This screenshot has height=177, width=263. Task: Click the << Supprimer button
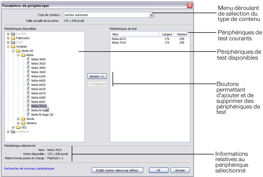tap(97, 84)
